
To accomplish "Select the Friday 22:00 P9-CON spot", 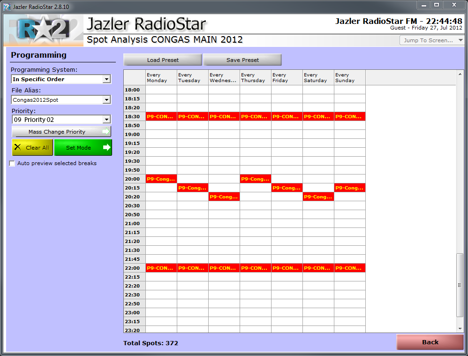I will 287,268.
